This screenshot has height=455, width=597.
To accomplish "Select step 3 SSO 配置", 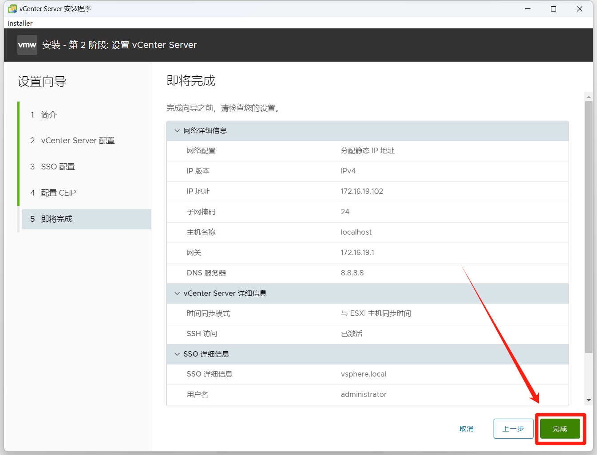I will pos(58,167).
